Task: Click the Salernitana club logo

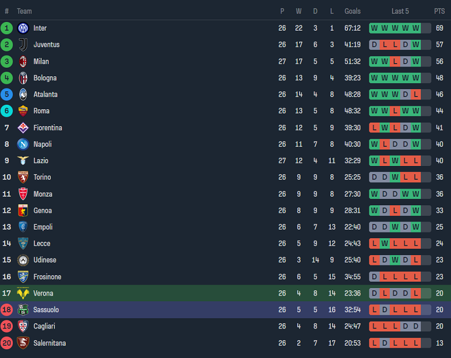Action: [x=23, y=343]
